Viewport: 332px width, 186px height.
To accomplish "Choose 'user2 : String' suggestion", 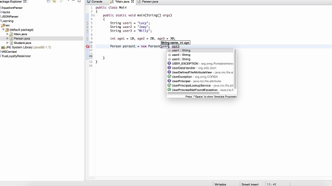I will (200, 55).
